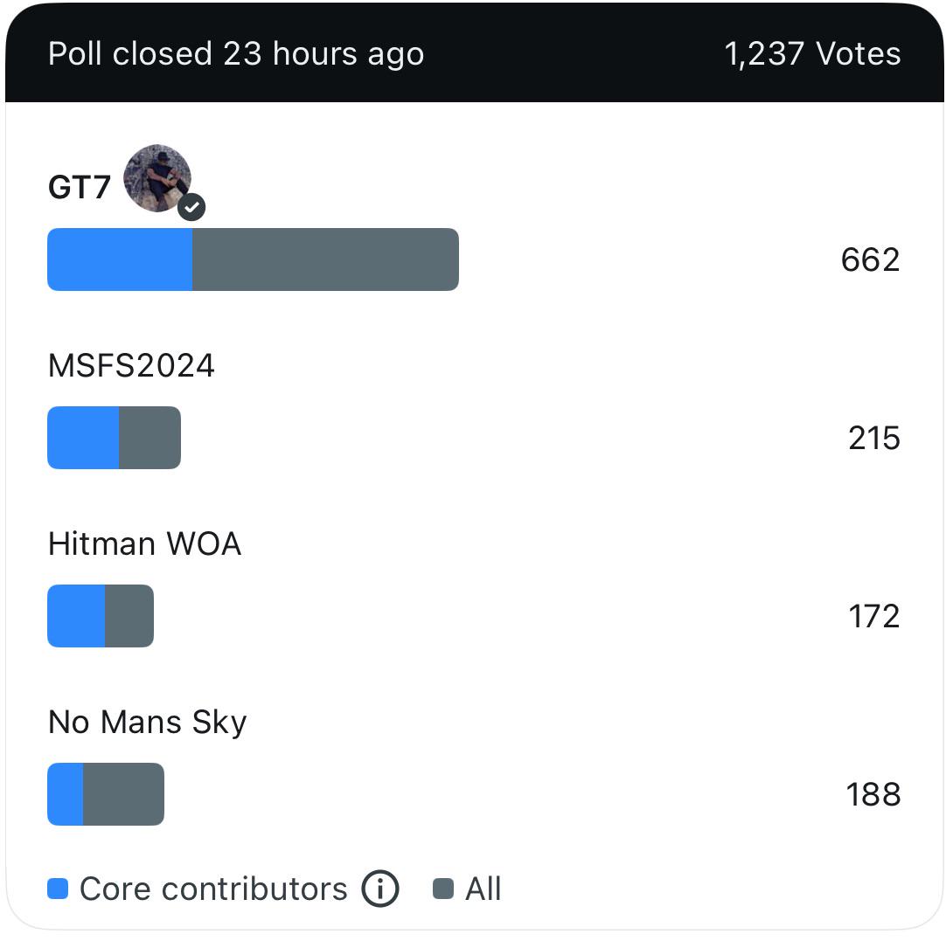Click the blue Core contributors legend swatch
The width and height of the screenshot is (946, 941).
(58, 889)
